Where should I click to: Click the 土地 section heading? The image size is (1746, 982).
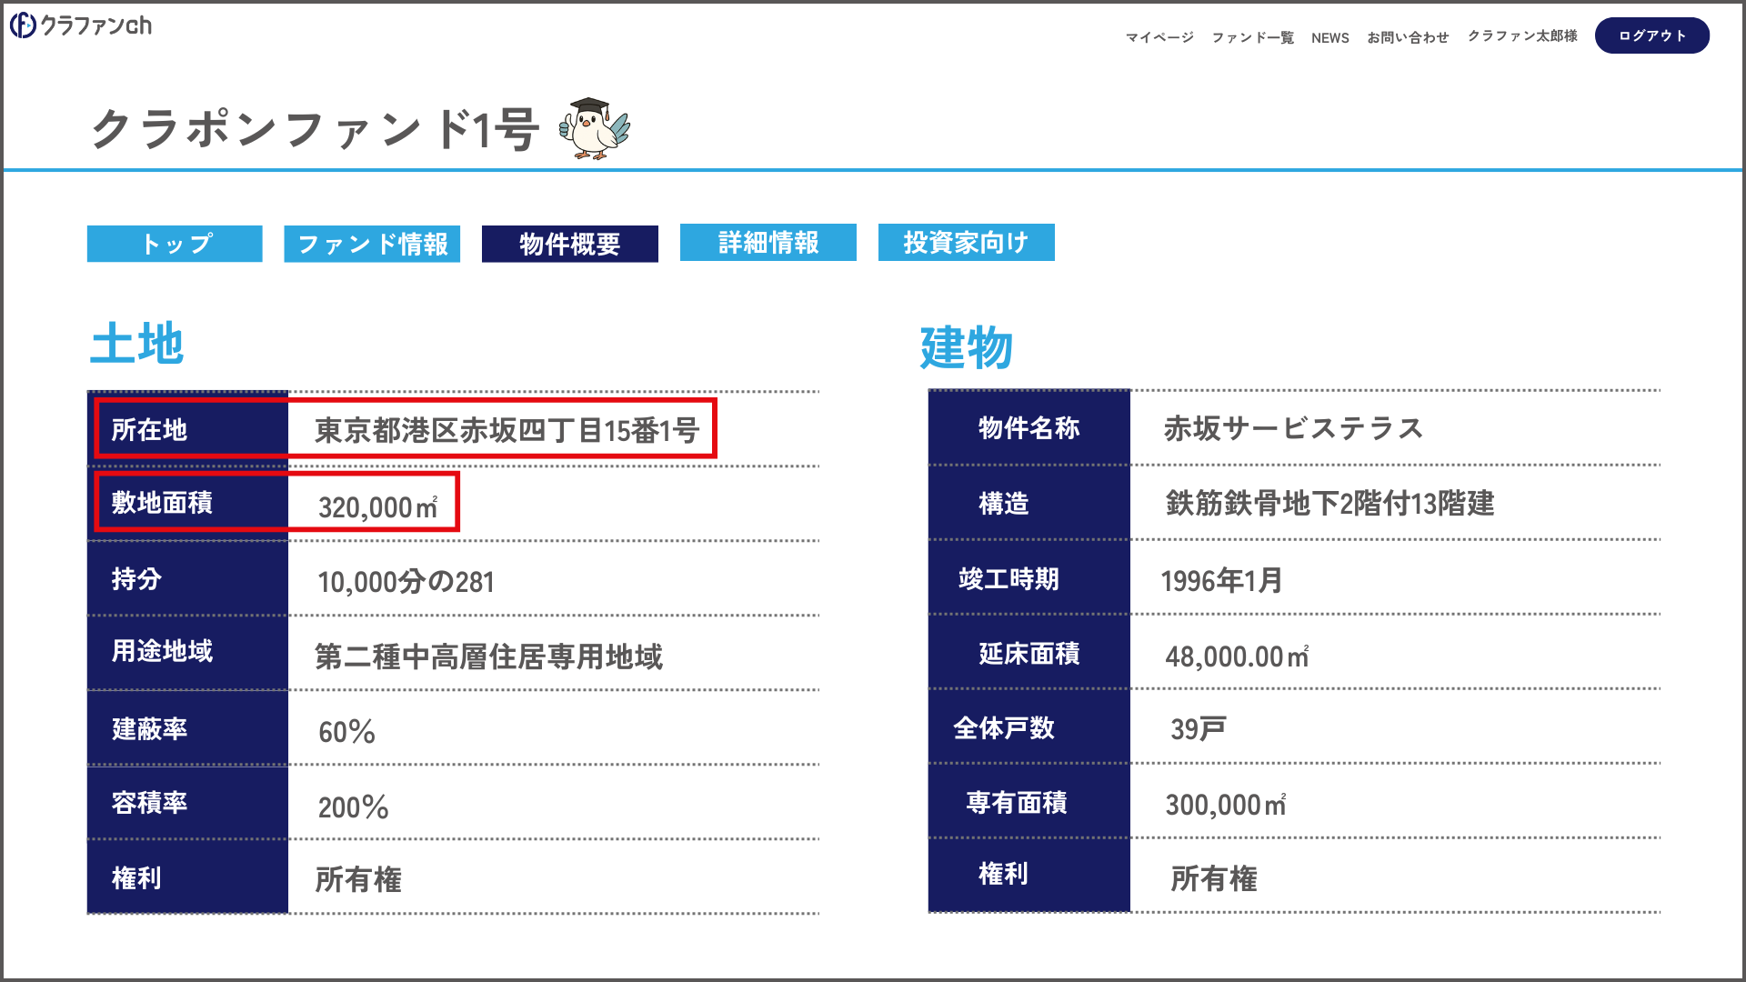[x=136, y=345]
